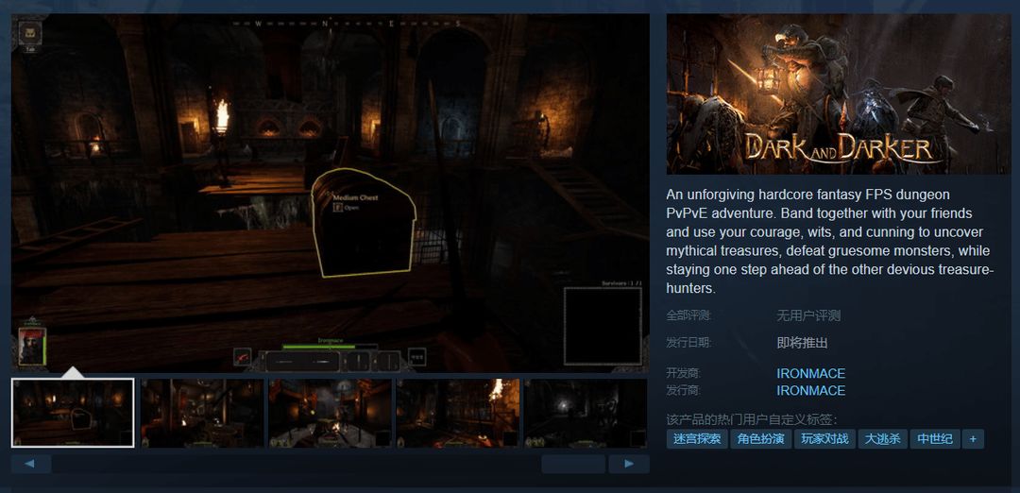Click the 迷宫探索 tag
The image size is (1020, 493).
697,439
